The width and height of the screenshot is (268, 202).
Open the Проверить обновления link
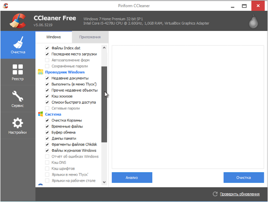pyautogui.click(x=240, y=194)
